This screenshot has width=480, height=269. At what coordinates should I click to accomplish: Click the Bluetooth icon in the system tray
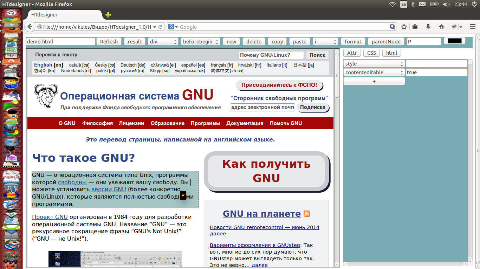click(x=413, y=5)
